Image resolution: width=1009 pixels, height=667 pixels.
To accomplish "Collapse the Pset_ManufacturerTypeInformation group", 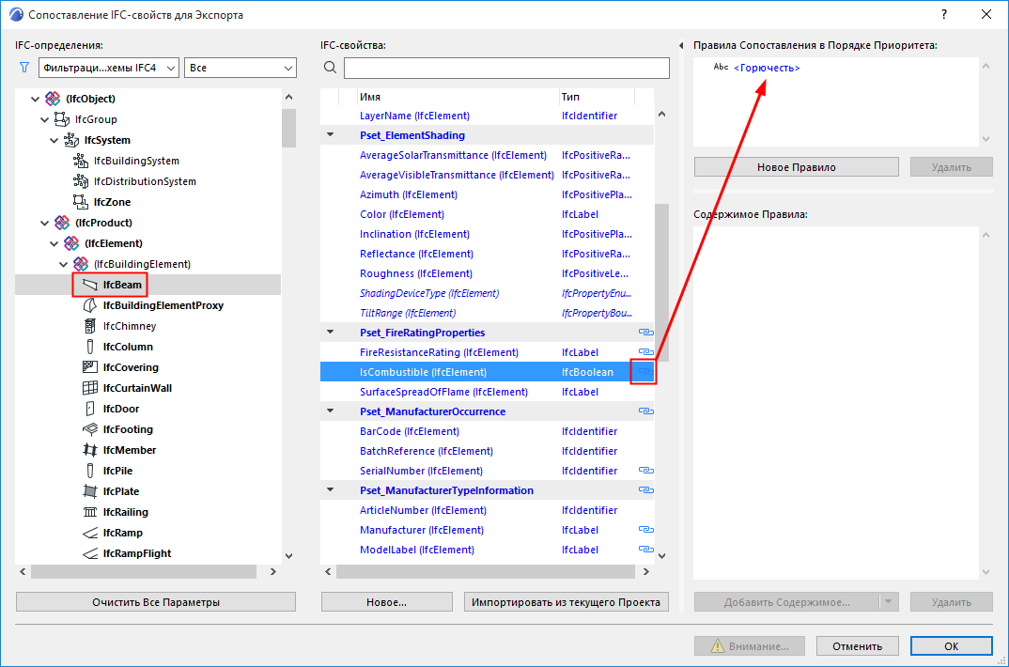I will point(330,490).
